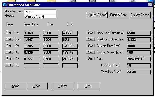The width and height of the screenshot is (155, 97).
Task: Click Final Reduction Gear field 4.322
Action: (139, 40)
